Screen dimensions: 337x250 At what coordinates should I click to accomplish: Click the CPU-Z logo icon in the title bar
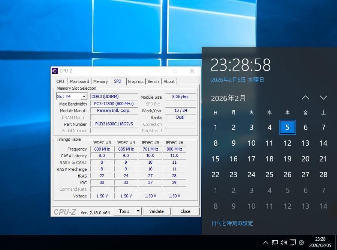(x=55, y=71)
